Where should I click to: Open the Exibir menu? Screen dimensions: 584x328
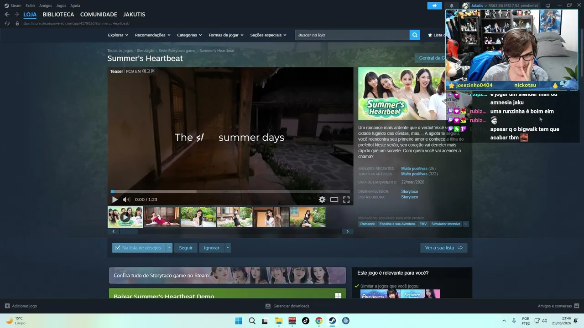30,5
